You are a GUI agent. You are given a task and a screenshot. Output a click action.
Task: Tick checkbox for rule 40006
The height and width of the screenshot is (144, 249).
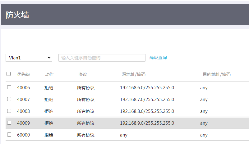[9, 87]
